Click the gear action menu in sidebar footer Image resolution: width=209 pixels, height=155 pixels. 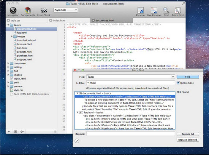[x=22, y=132]
